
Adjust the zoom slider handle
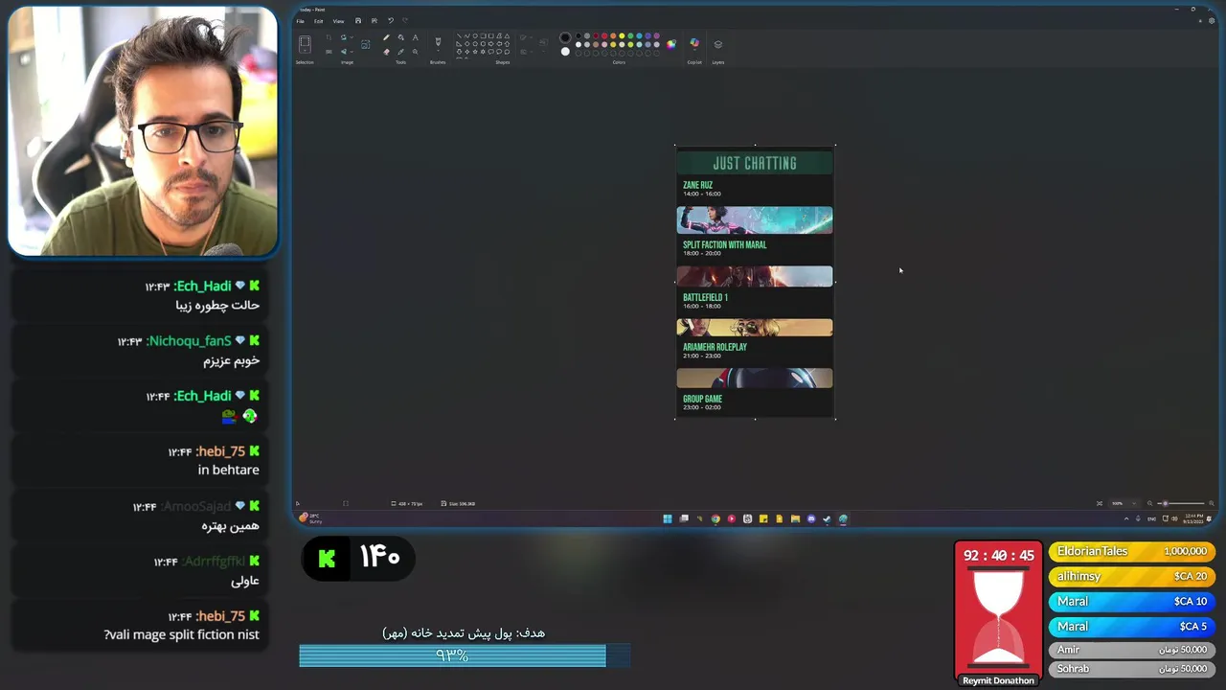coord(1166,503)
